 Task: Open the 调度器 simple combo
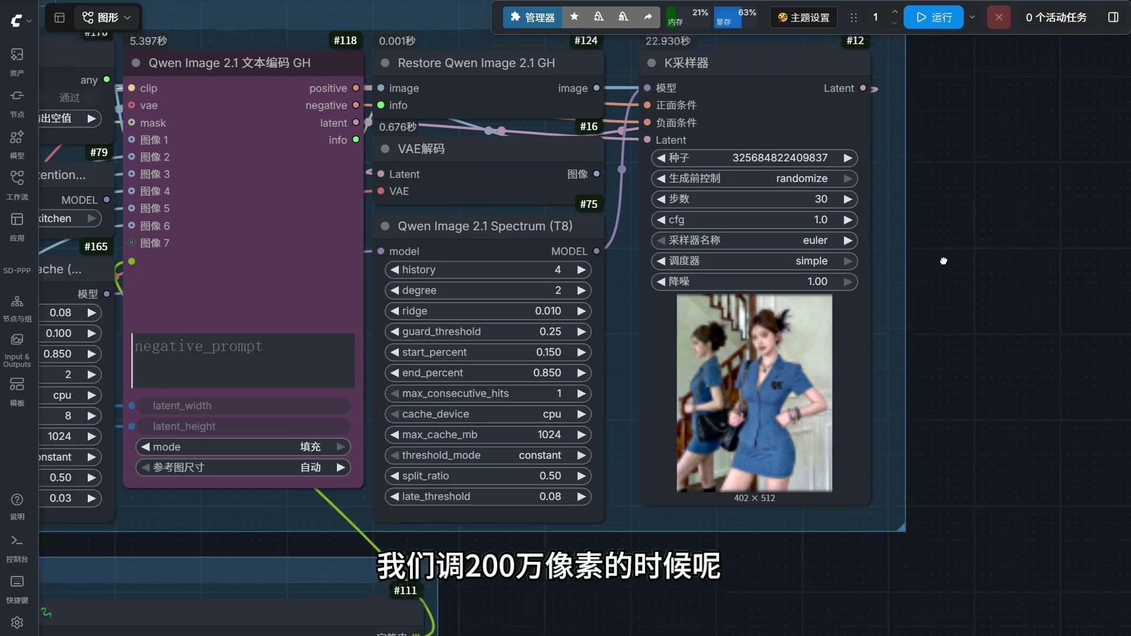point(754,261)
